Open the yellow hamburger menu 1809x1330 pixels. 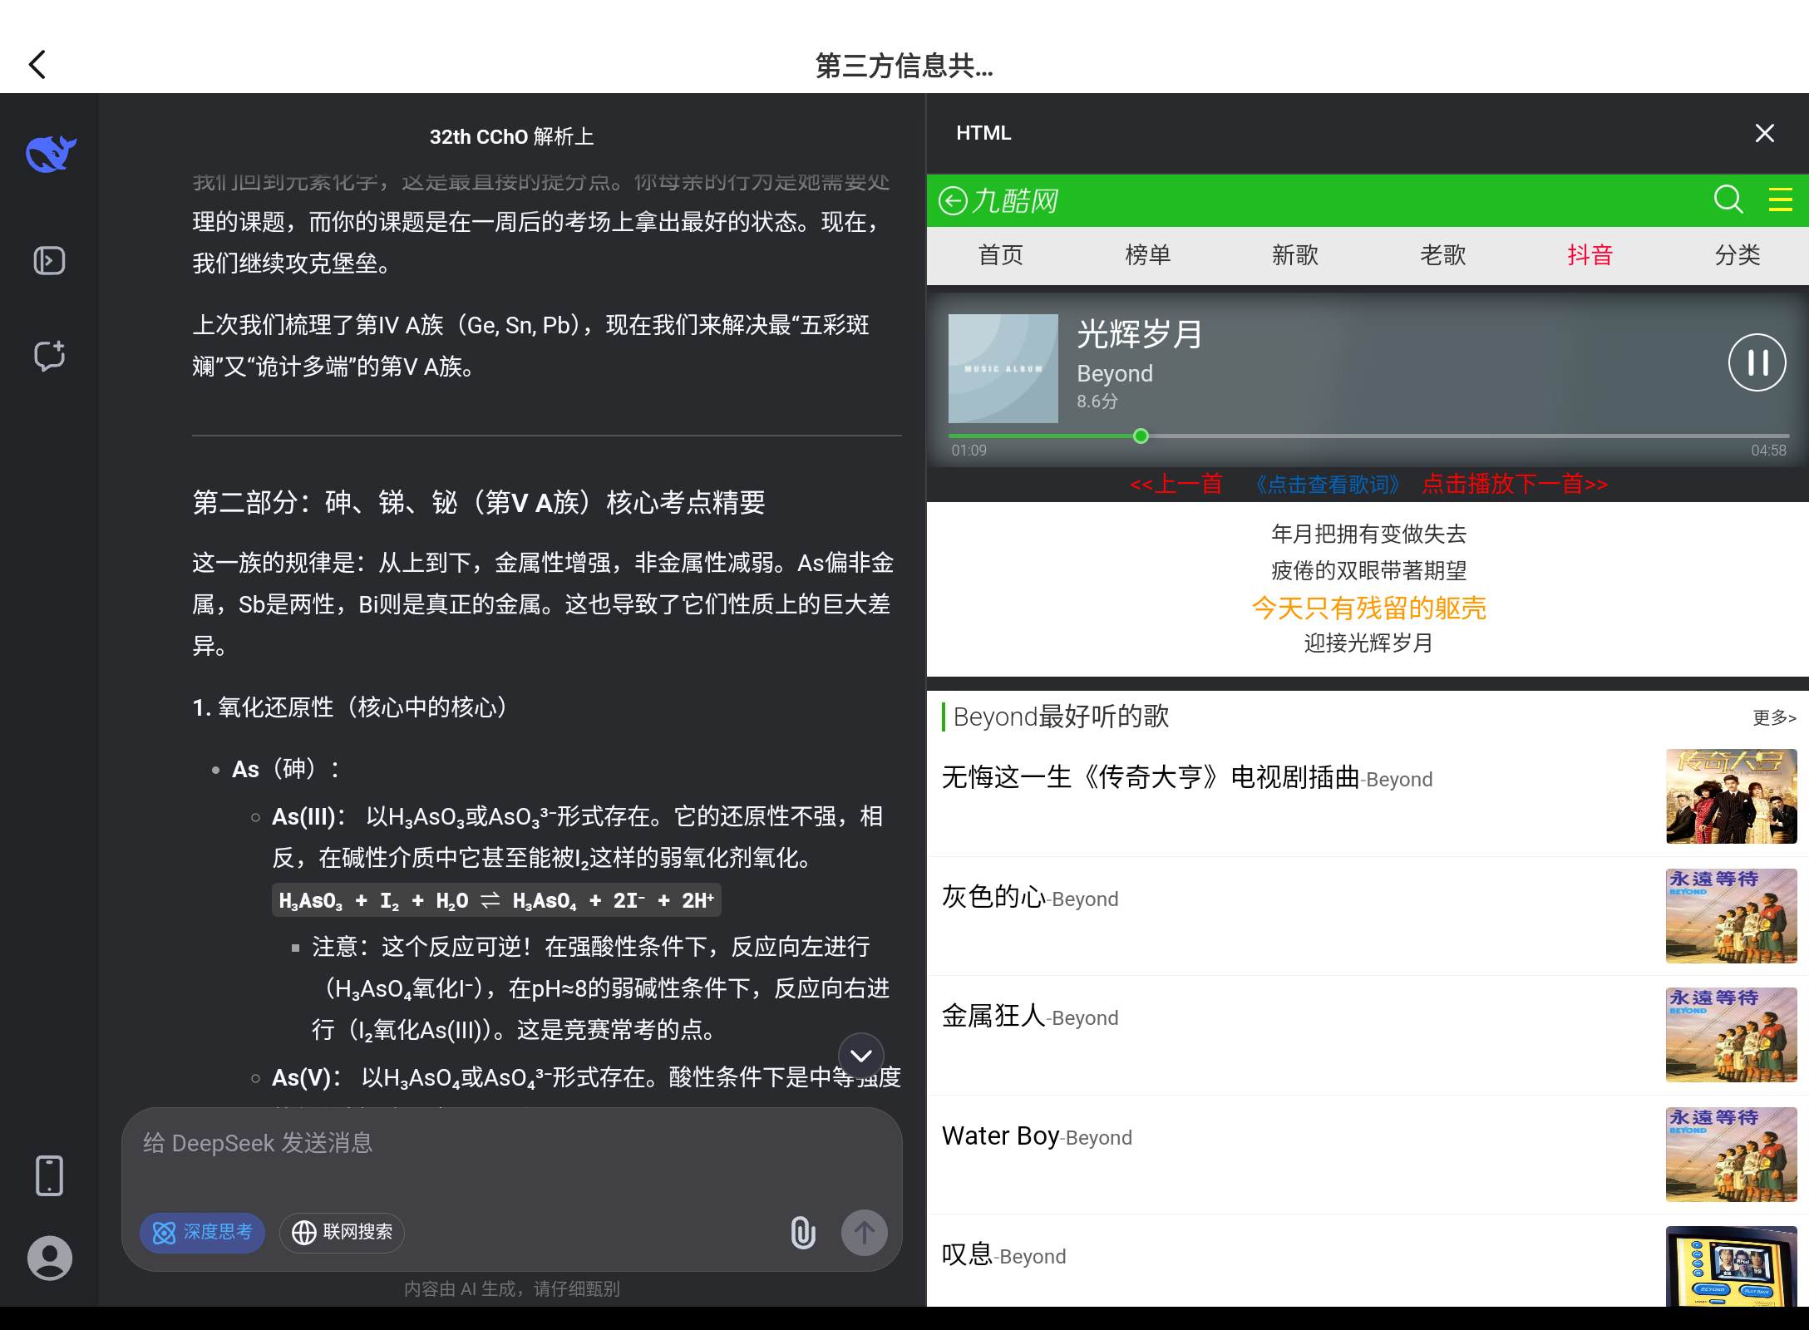tap(1780, 199)
